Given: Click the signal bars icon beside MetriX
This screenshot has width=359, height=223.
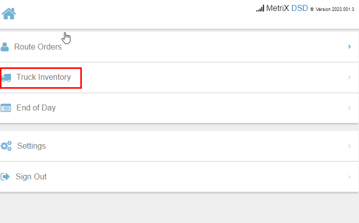Looking at the screenshot, I should (x=260, y=8).
